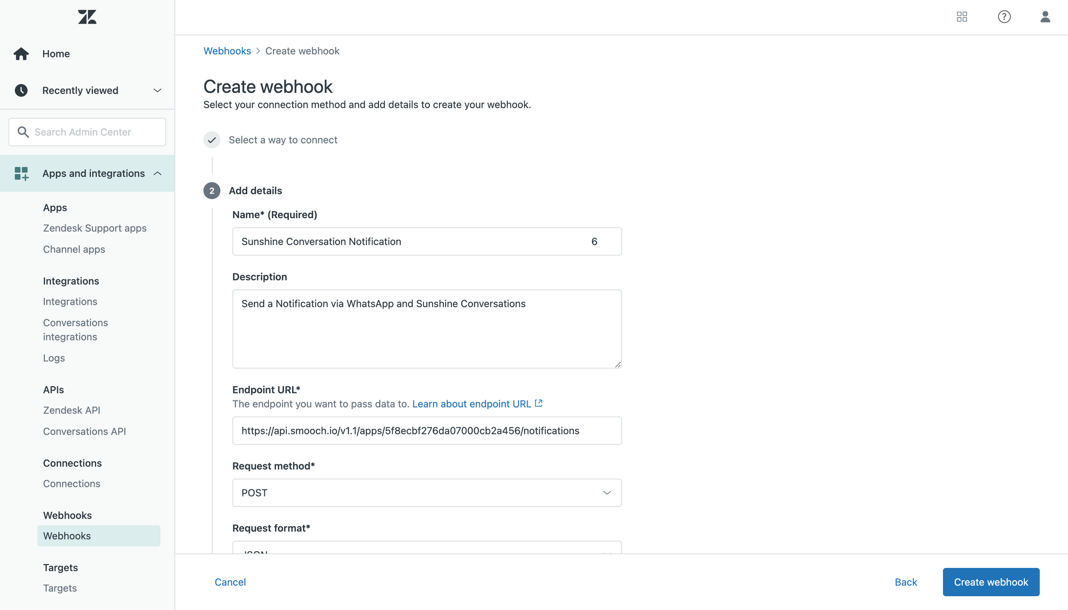
Task: Open Zendesk Support apps in sidebar
Action: tap(95, 228)
